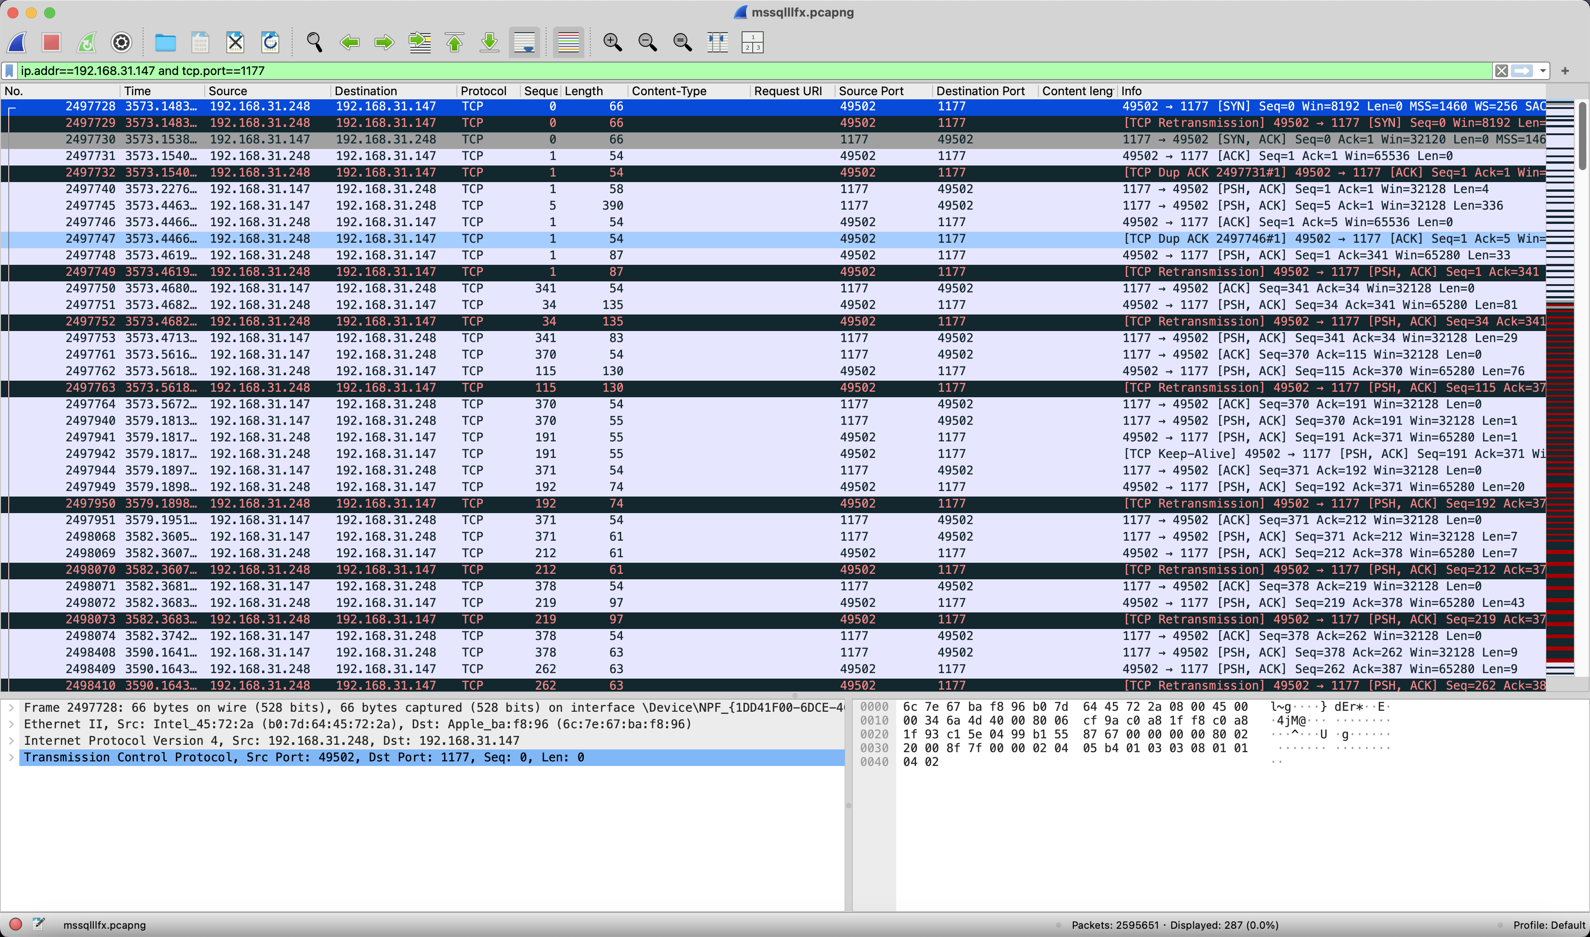Select packet 2497730 SYN, ACK row
The image size is (1590, 937).
point(773,140)
